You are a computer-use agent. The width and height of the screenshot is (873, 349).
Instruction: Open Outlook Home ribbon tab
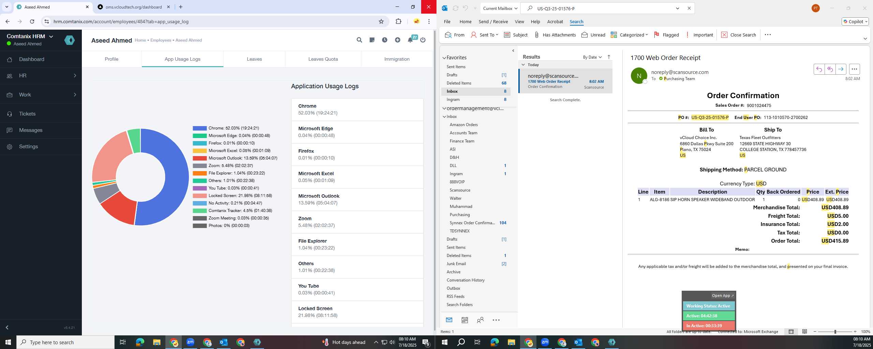465,21
